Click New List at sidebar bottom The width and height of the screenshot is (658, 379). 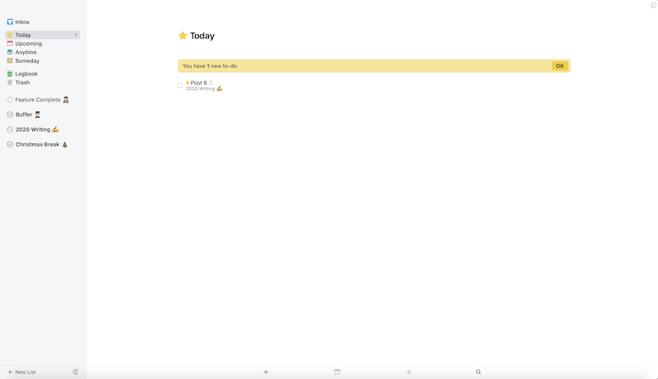pyautogui.click(x=22, y=372)
